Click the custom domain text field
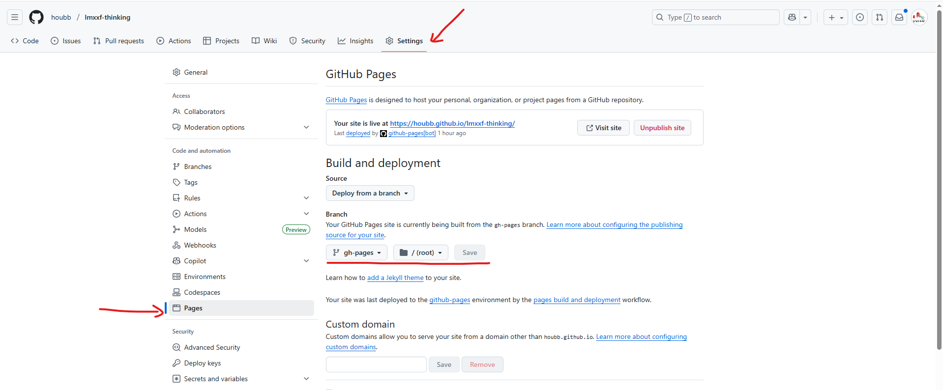The height and width of the screenshot is (390, 943). tap(376, 364)
